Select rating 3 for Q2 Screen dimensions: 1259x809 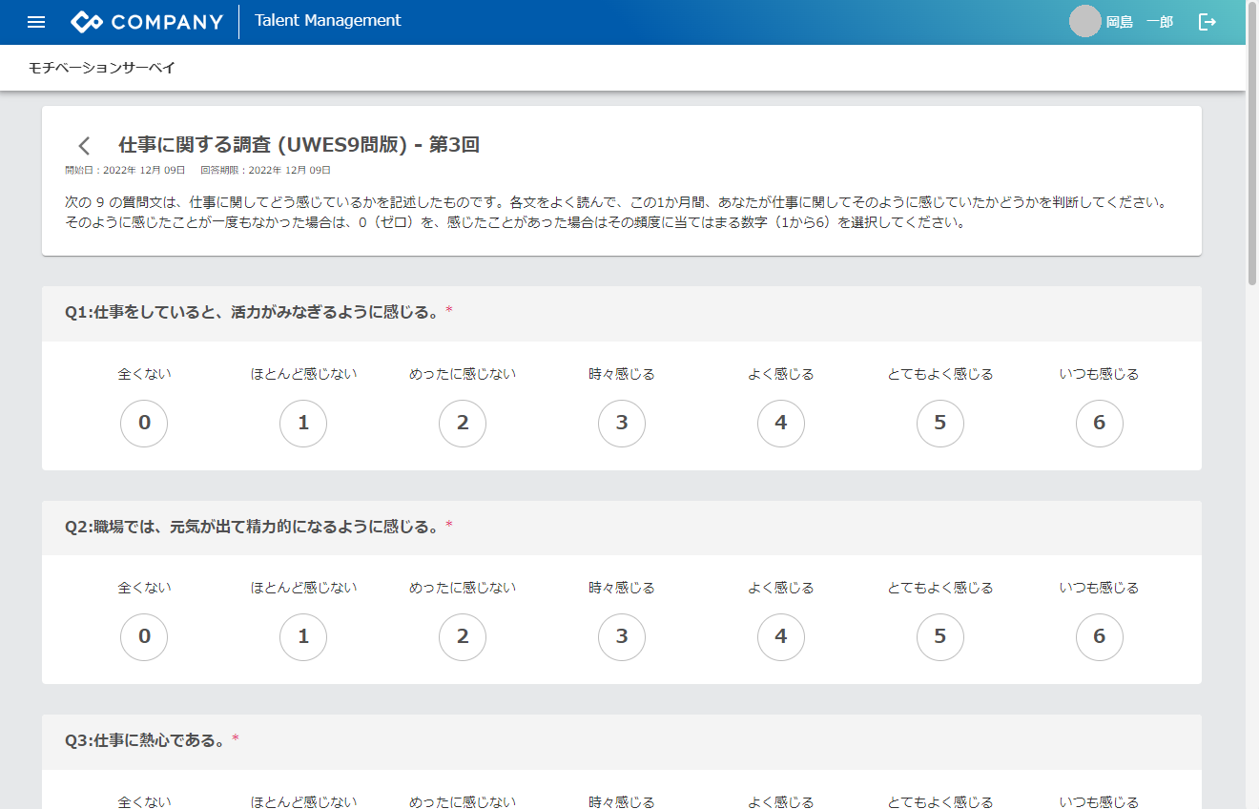(622, 637)
